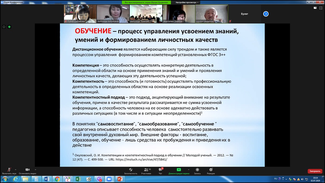
Task: Open Google Chrome from the taskbar
Action: (x=57, y=179)
